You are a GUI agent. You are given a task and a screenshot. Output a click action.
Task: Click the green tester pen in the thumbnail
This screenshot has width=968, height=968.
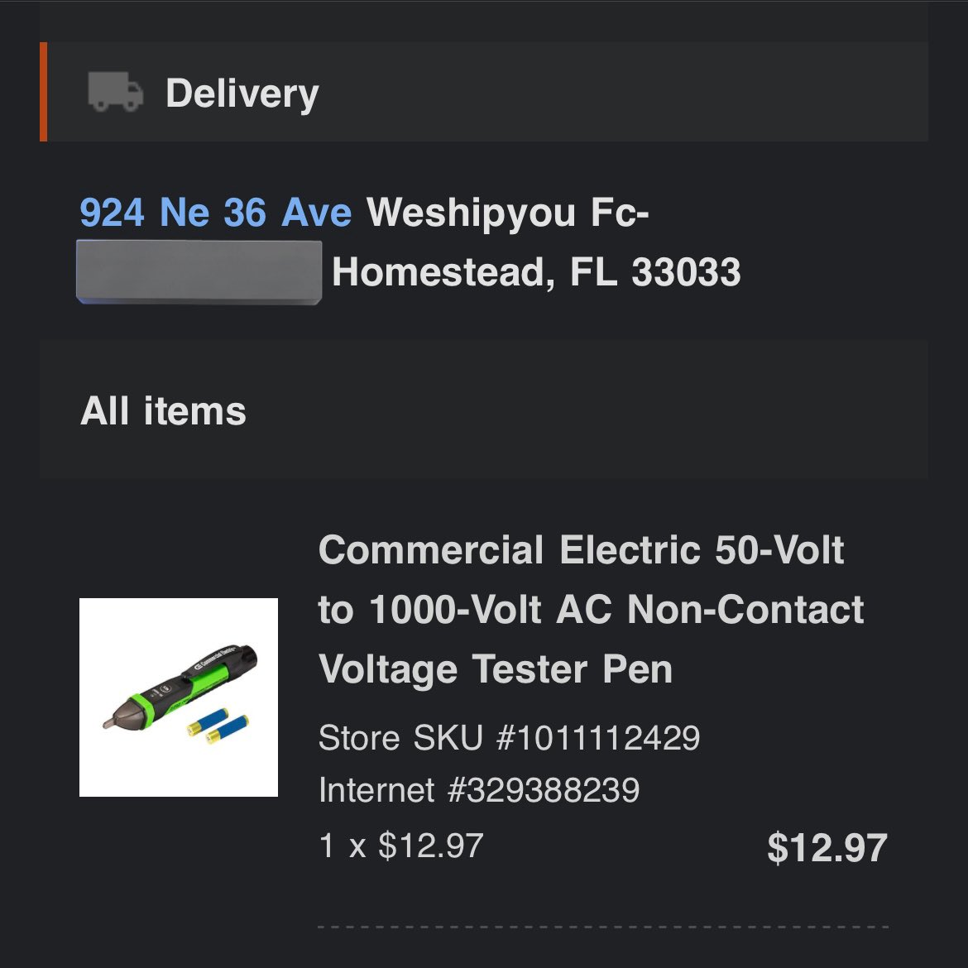[x=180, y=687]
